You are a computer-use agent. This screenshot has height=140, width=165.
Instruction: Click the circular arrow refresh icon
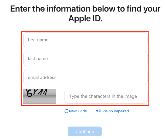pyautogui.click(x=66, y=111)
